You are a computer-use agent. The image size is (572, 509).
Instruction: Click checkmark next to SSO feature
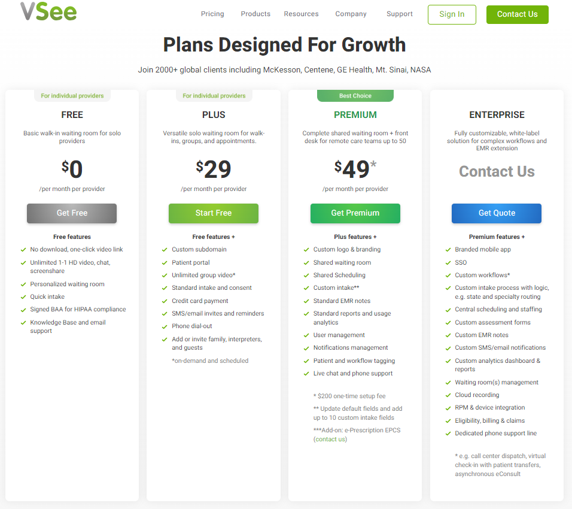448,263
